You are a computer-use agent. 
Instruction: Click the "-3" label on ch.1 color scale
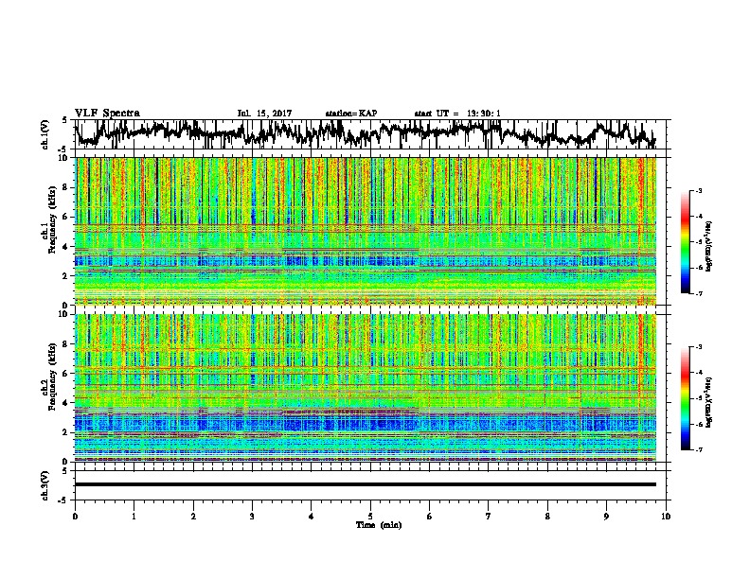pyautogui.click(x=699, y=190)
